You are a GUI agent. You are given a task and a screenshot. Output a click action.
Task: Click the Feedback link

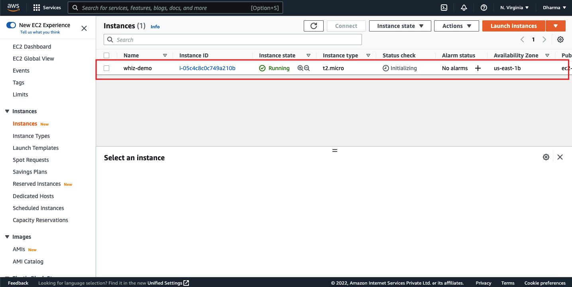coord(18,283)
